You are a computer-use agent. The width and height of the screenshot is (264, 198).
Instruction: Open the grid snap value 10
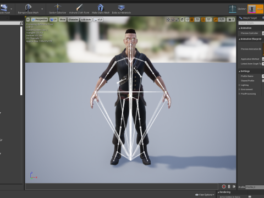(197, 19)
